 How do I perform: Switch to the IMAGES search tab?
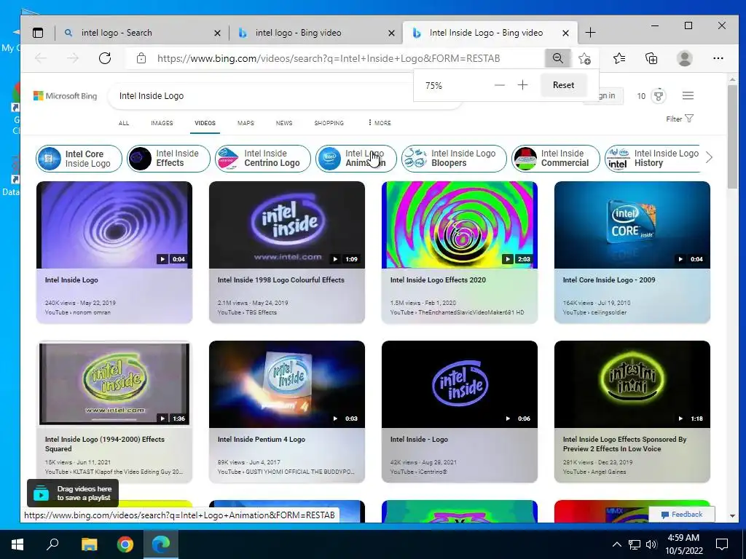click(162, 123)
